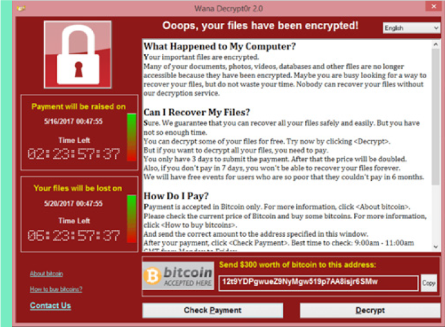Click the files lost countdown timer
The image size is (445, 327).
[x=74, y=236]
